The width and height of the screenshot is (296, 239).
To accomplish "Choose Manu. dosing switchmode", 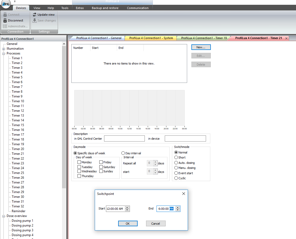I will 176,168.
